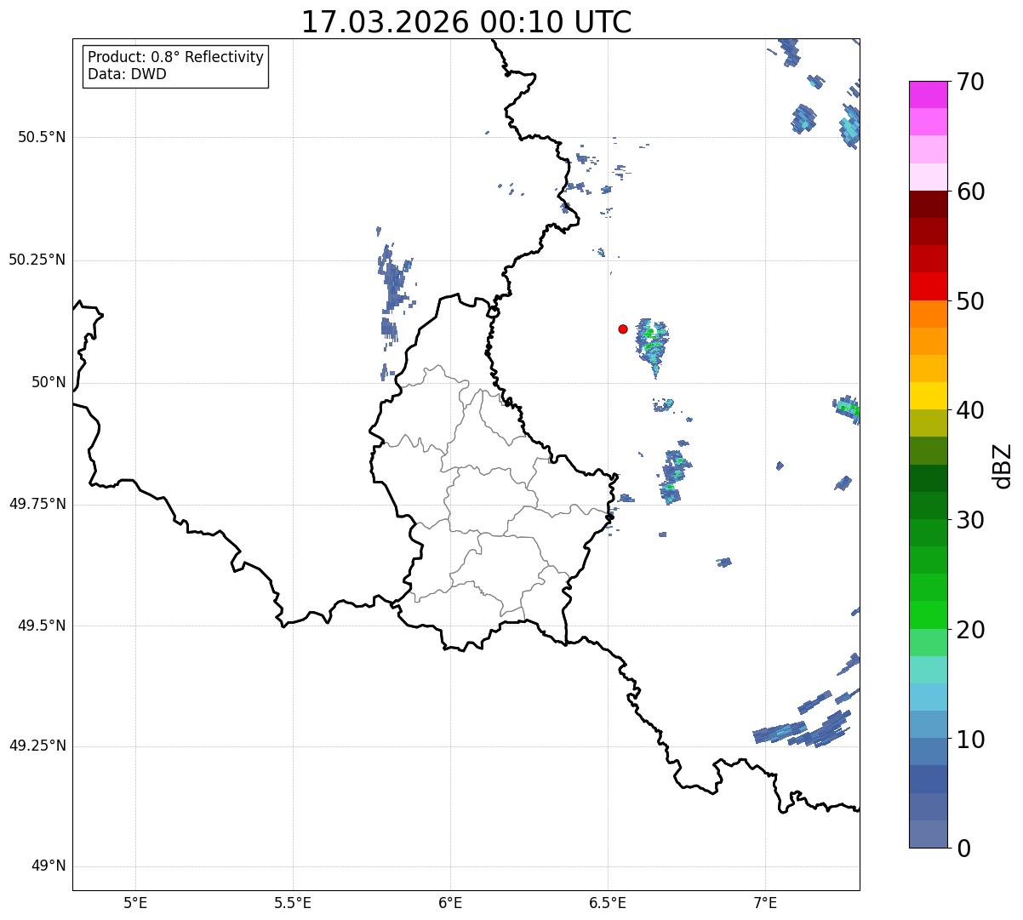Click the 20 tick on the colorbar
This screenshot has width=1023, height=920.
tap(970, 630)
